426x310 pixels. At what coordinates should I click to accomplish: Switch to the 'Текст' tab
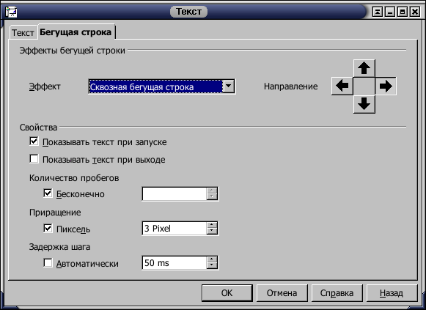(23, 33)
